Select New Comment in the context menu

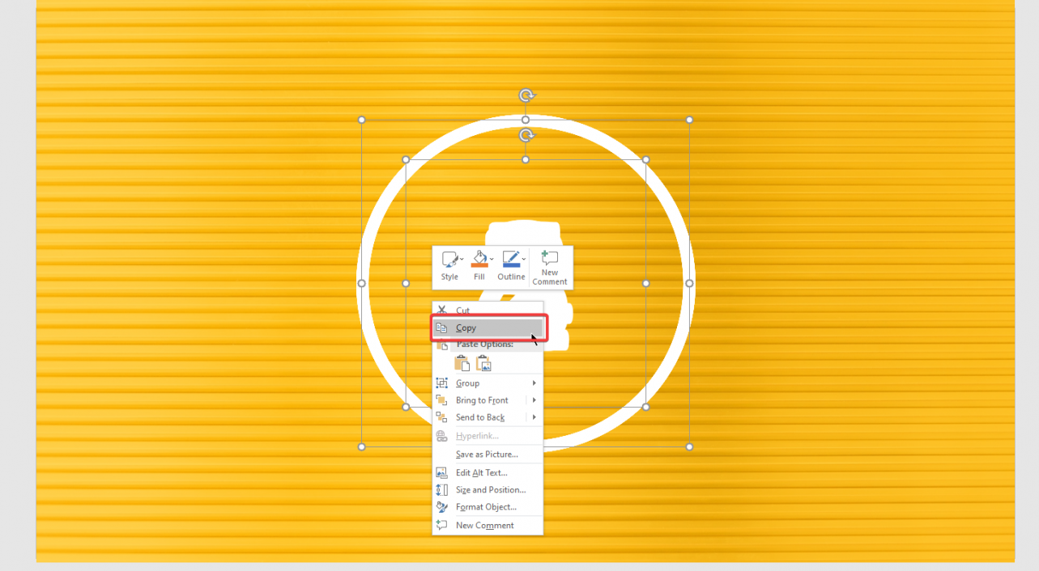pos(488,526)
